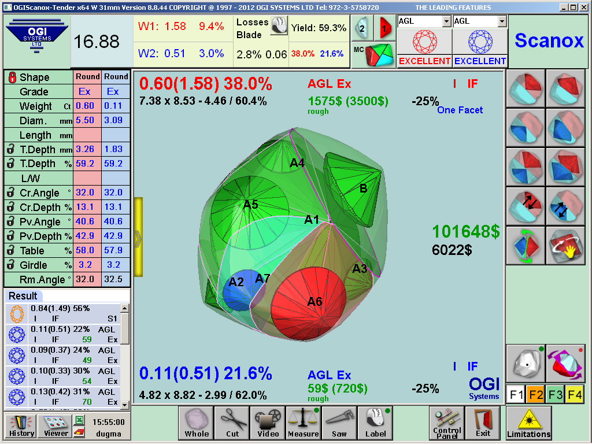Click the Result list scrollbar down arrow
Screen dimensions: 592x444
(x=125, y=405)
